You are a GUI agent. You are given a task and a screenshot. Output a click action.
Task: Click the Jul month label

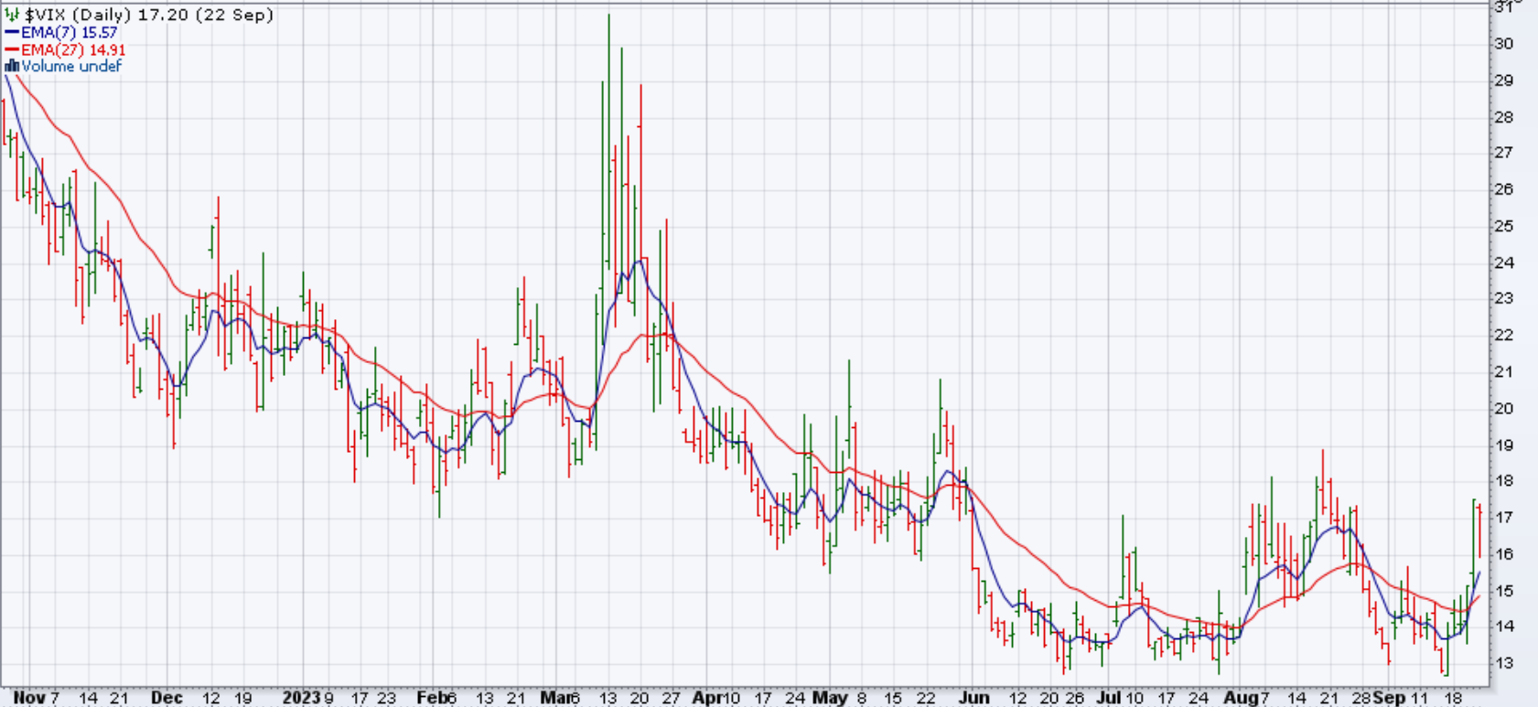point(1108,698)
